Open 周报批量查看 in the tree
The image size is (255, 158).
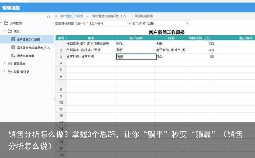(25, 56)
